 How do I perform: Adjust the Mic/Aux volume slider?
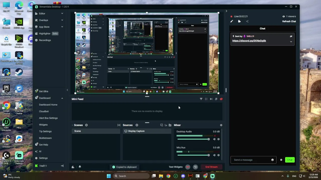coord(194,155)
